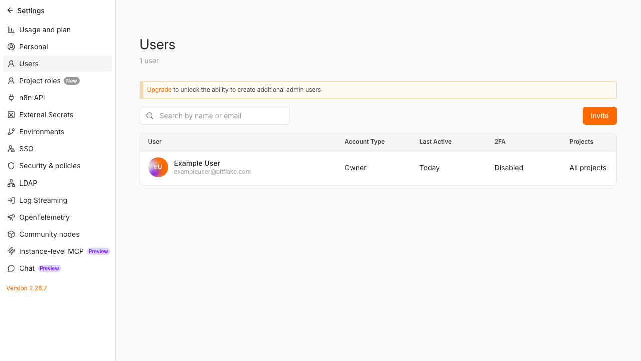This screenshot has height=361, width=641.
Task: Click the LDAP network tree icon
Action: coord(11,183)
